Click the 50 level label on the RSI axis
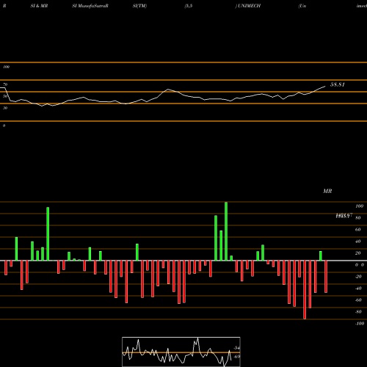 [5, 96]
